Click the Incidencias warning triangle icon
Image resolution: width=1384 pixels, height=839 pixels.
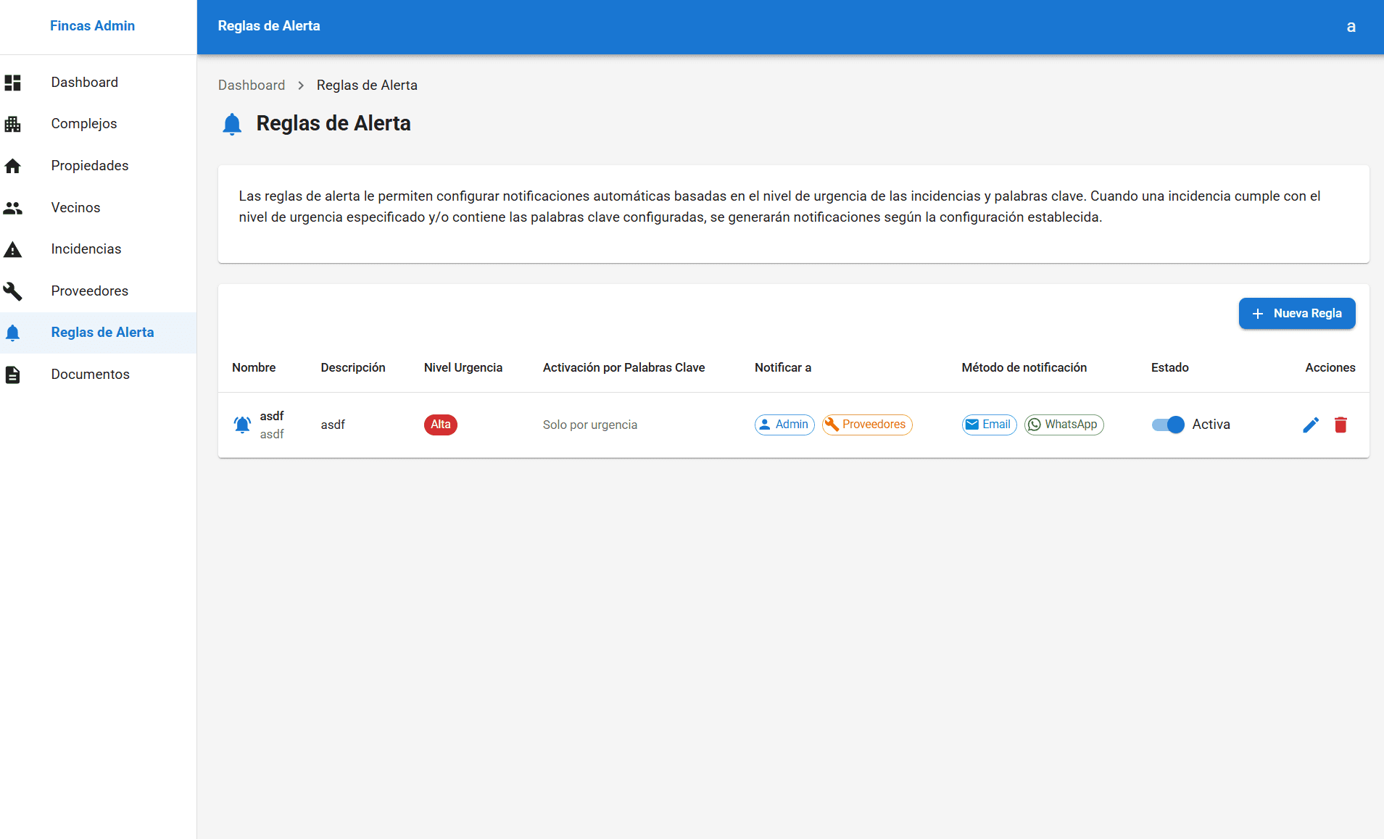(x=12, y=249)
